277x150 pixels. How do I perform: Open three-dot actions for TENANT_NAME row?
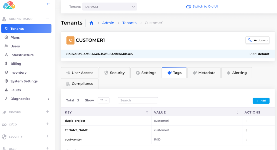coord(246,130)
